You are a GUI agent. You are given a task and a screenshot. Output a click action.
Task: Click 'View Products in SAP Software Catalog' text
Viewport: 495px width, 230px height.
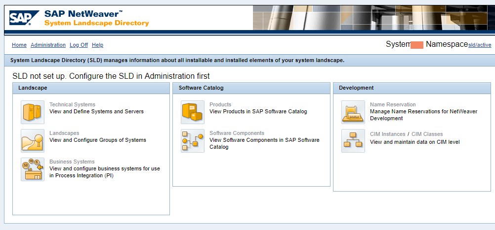[x=258, y=111]
